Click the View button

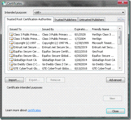click(x=113, y=99)
